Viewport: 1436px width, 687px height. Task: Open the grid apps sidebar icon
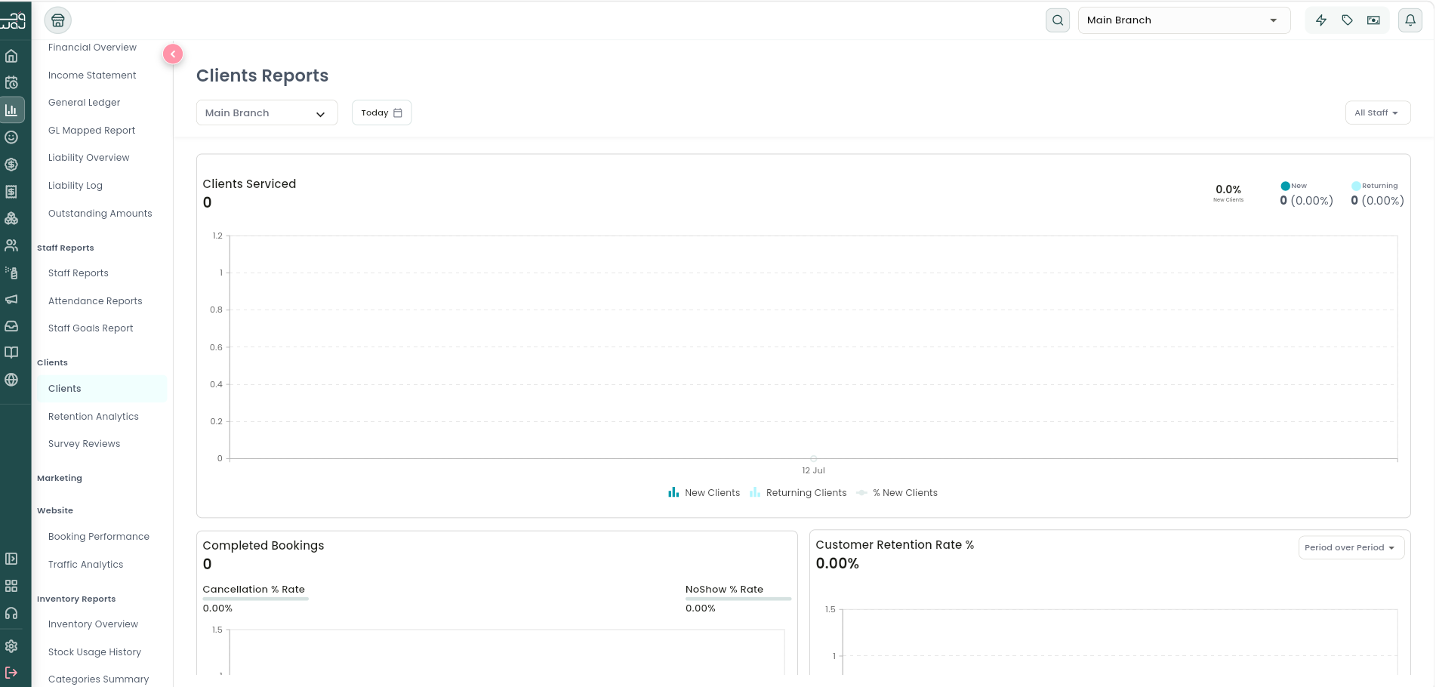point(11,586)
